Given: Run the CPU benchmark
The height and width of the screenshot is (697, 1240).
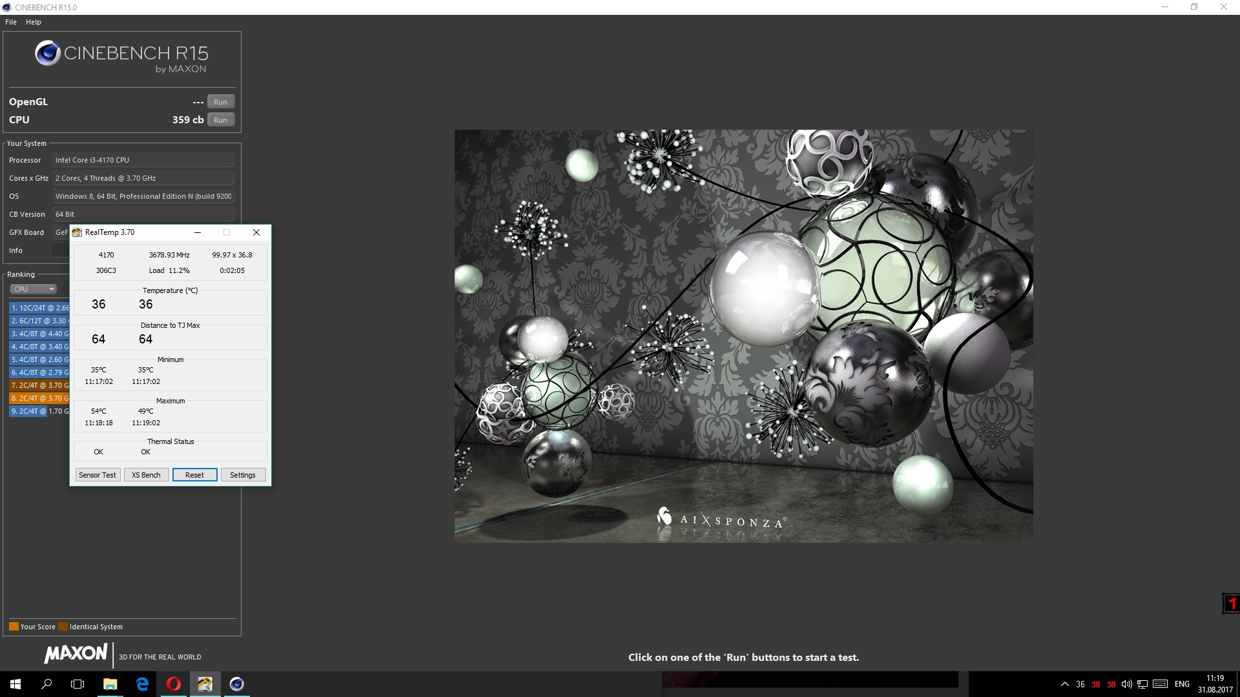Looking at the screenshot, I should pyautogui.click(x=220, y=120).
